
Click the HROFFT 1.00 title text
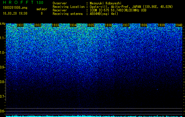(23, 2)
